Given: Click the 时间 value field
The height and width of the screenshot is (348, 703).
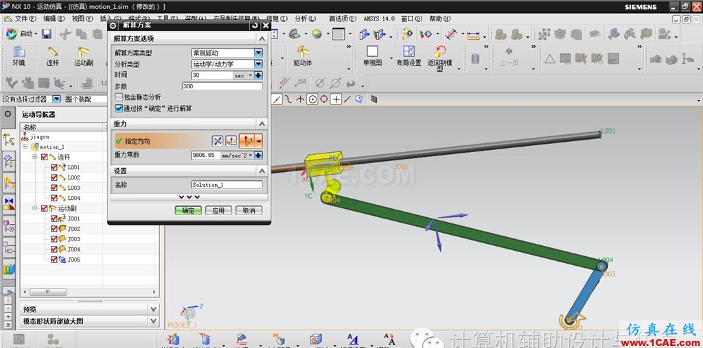Looking at the screenshot, I should point(212,75).
